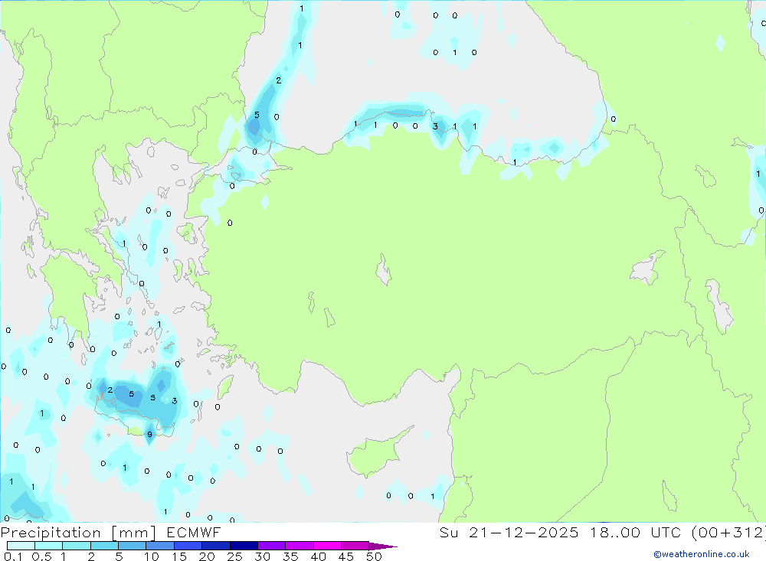This screenshot has width=766, height=561.
Task: Select the date text 'Su 21-12-2025'
Action: 509,533
